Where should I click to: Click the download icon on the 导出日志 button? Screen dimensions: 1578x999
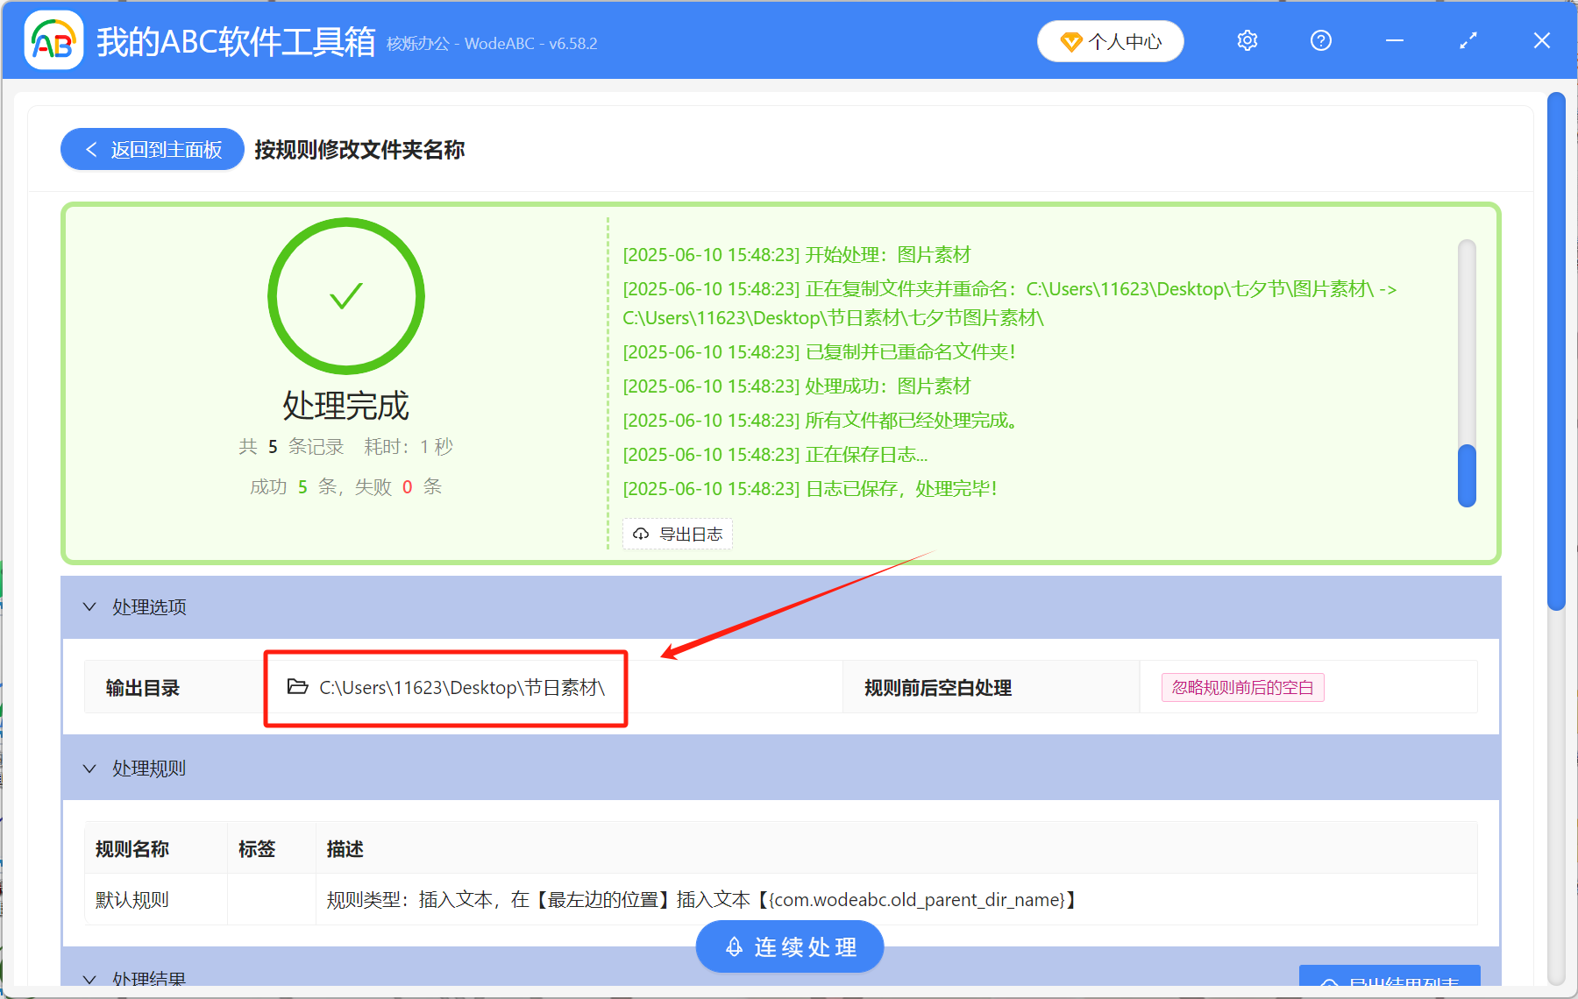click(x=639, y=534)
